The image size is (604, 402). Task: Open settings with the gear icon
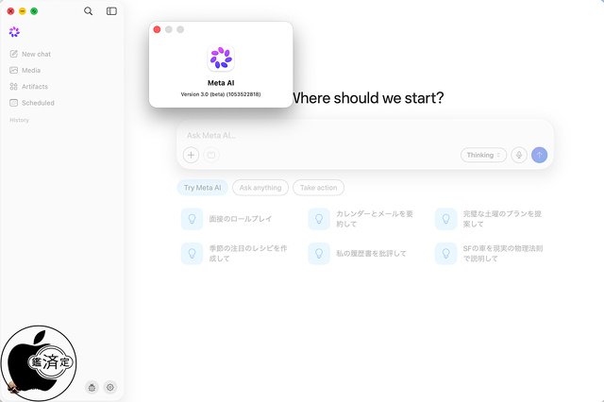pyautogui.click(x=110, y=387)
